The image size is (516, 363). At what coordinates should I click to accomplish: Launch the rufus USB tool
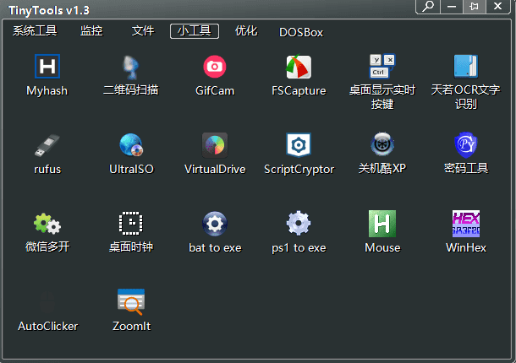(47, 145)
